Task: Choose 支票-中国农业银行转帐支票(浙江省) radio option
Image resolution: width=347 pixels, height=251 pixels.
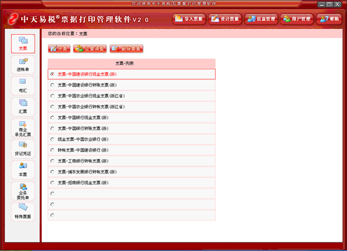Action: [53, 106]
